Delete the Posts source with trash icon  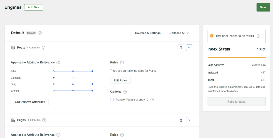(x=181, y=48)
